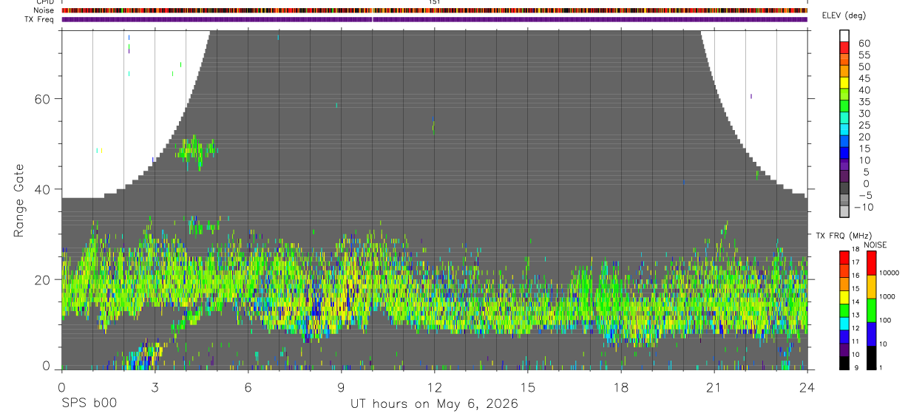Click the red 18 MHz TX frequency swatch
The width and height of the screenshot is (908, 419).
coord(845,258)
